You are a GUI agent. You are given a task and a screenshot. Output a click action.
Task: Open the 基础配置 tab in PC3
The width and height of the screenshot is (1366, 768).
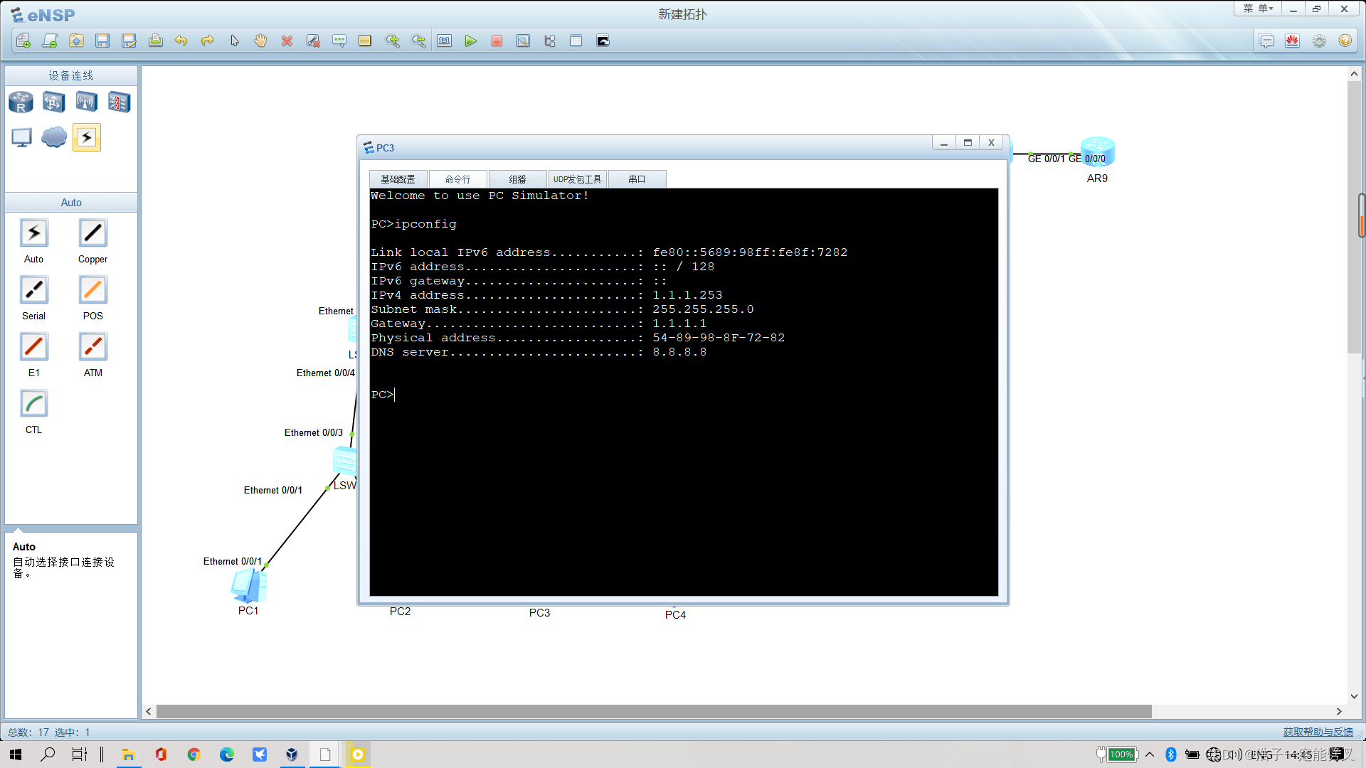click(398, 179)
